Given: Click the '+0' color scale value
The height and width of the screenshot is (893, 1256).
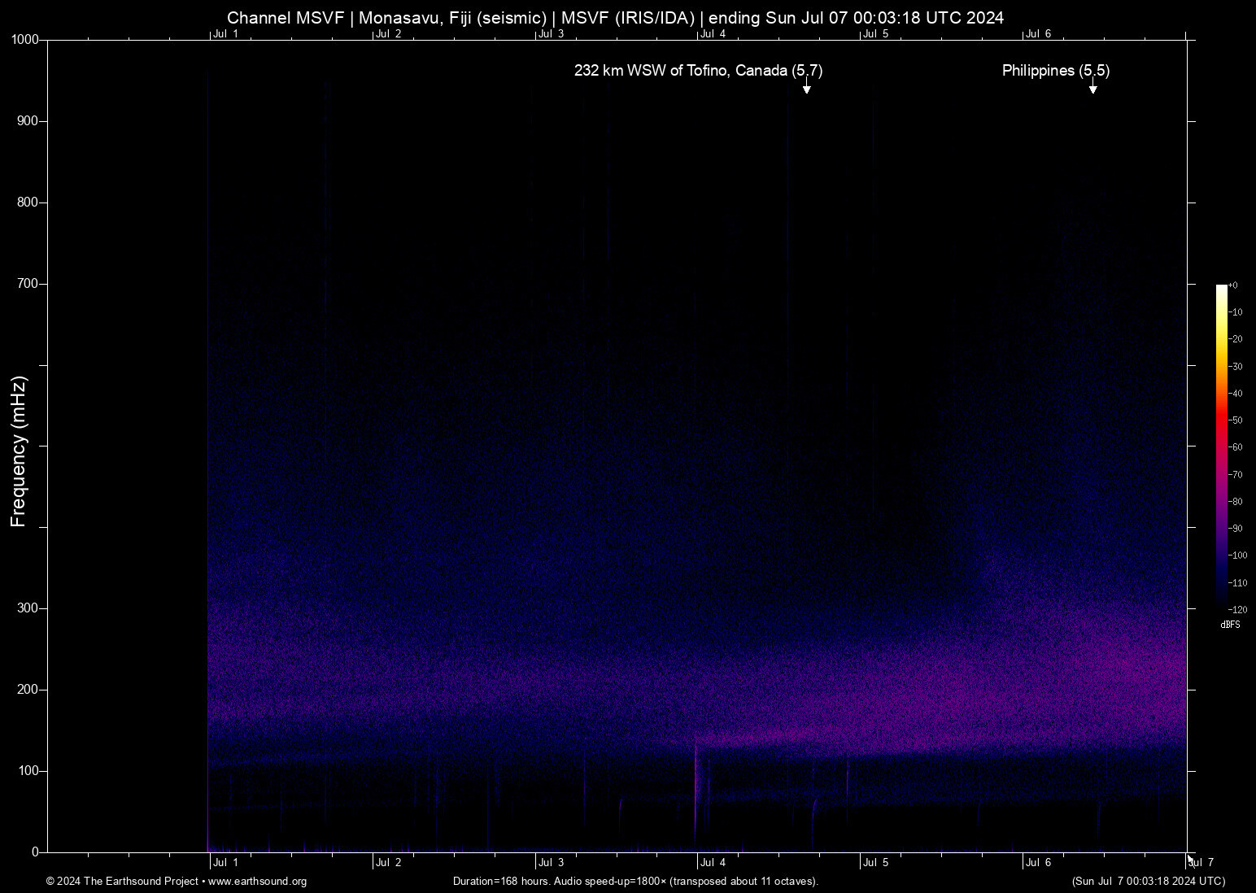Looking at the screenshot, I should (x=1233, y=285).
